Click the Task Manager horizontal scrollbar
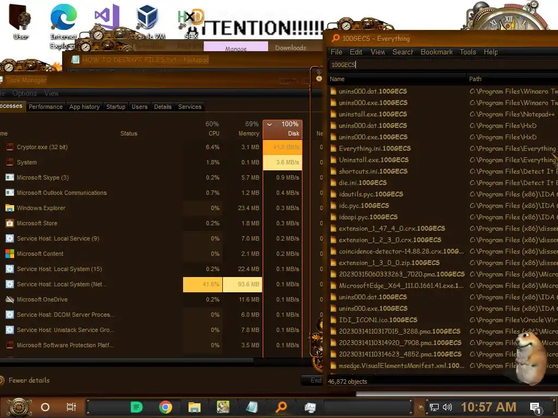Viewport: 558px width, 418px height. pos(126,360)
